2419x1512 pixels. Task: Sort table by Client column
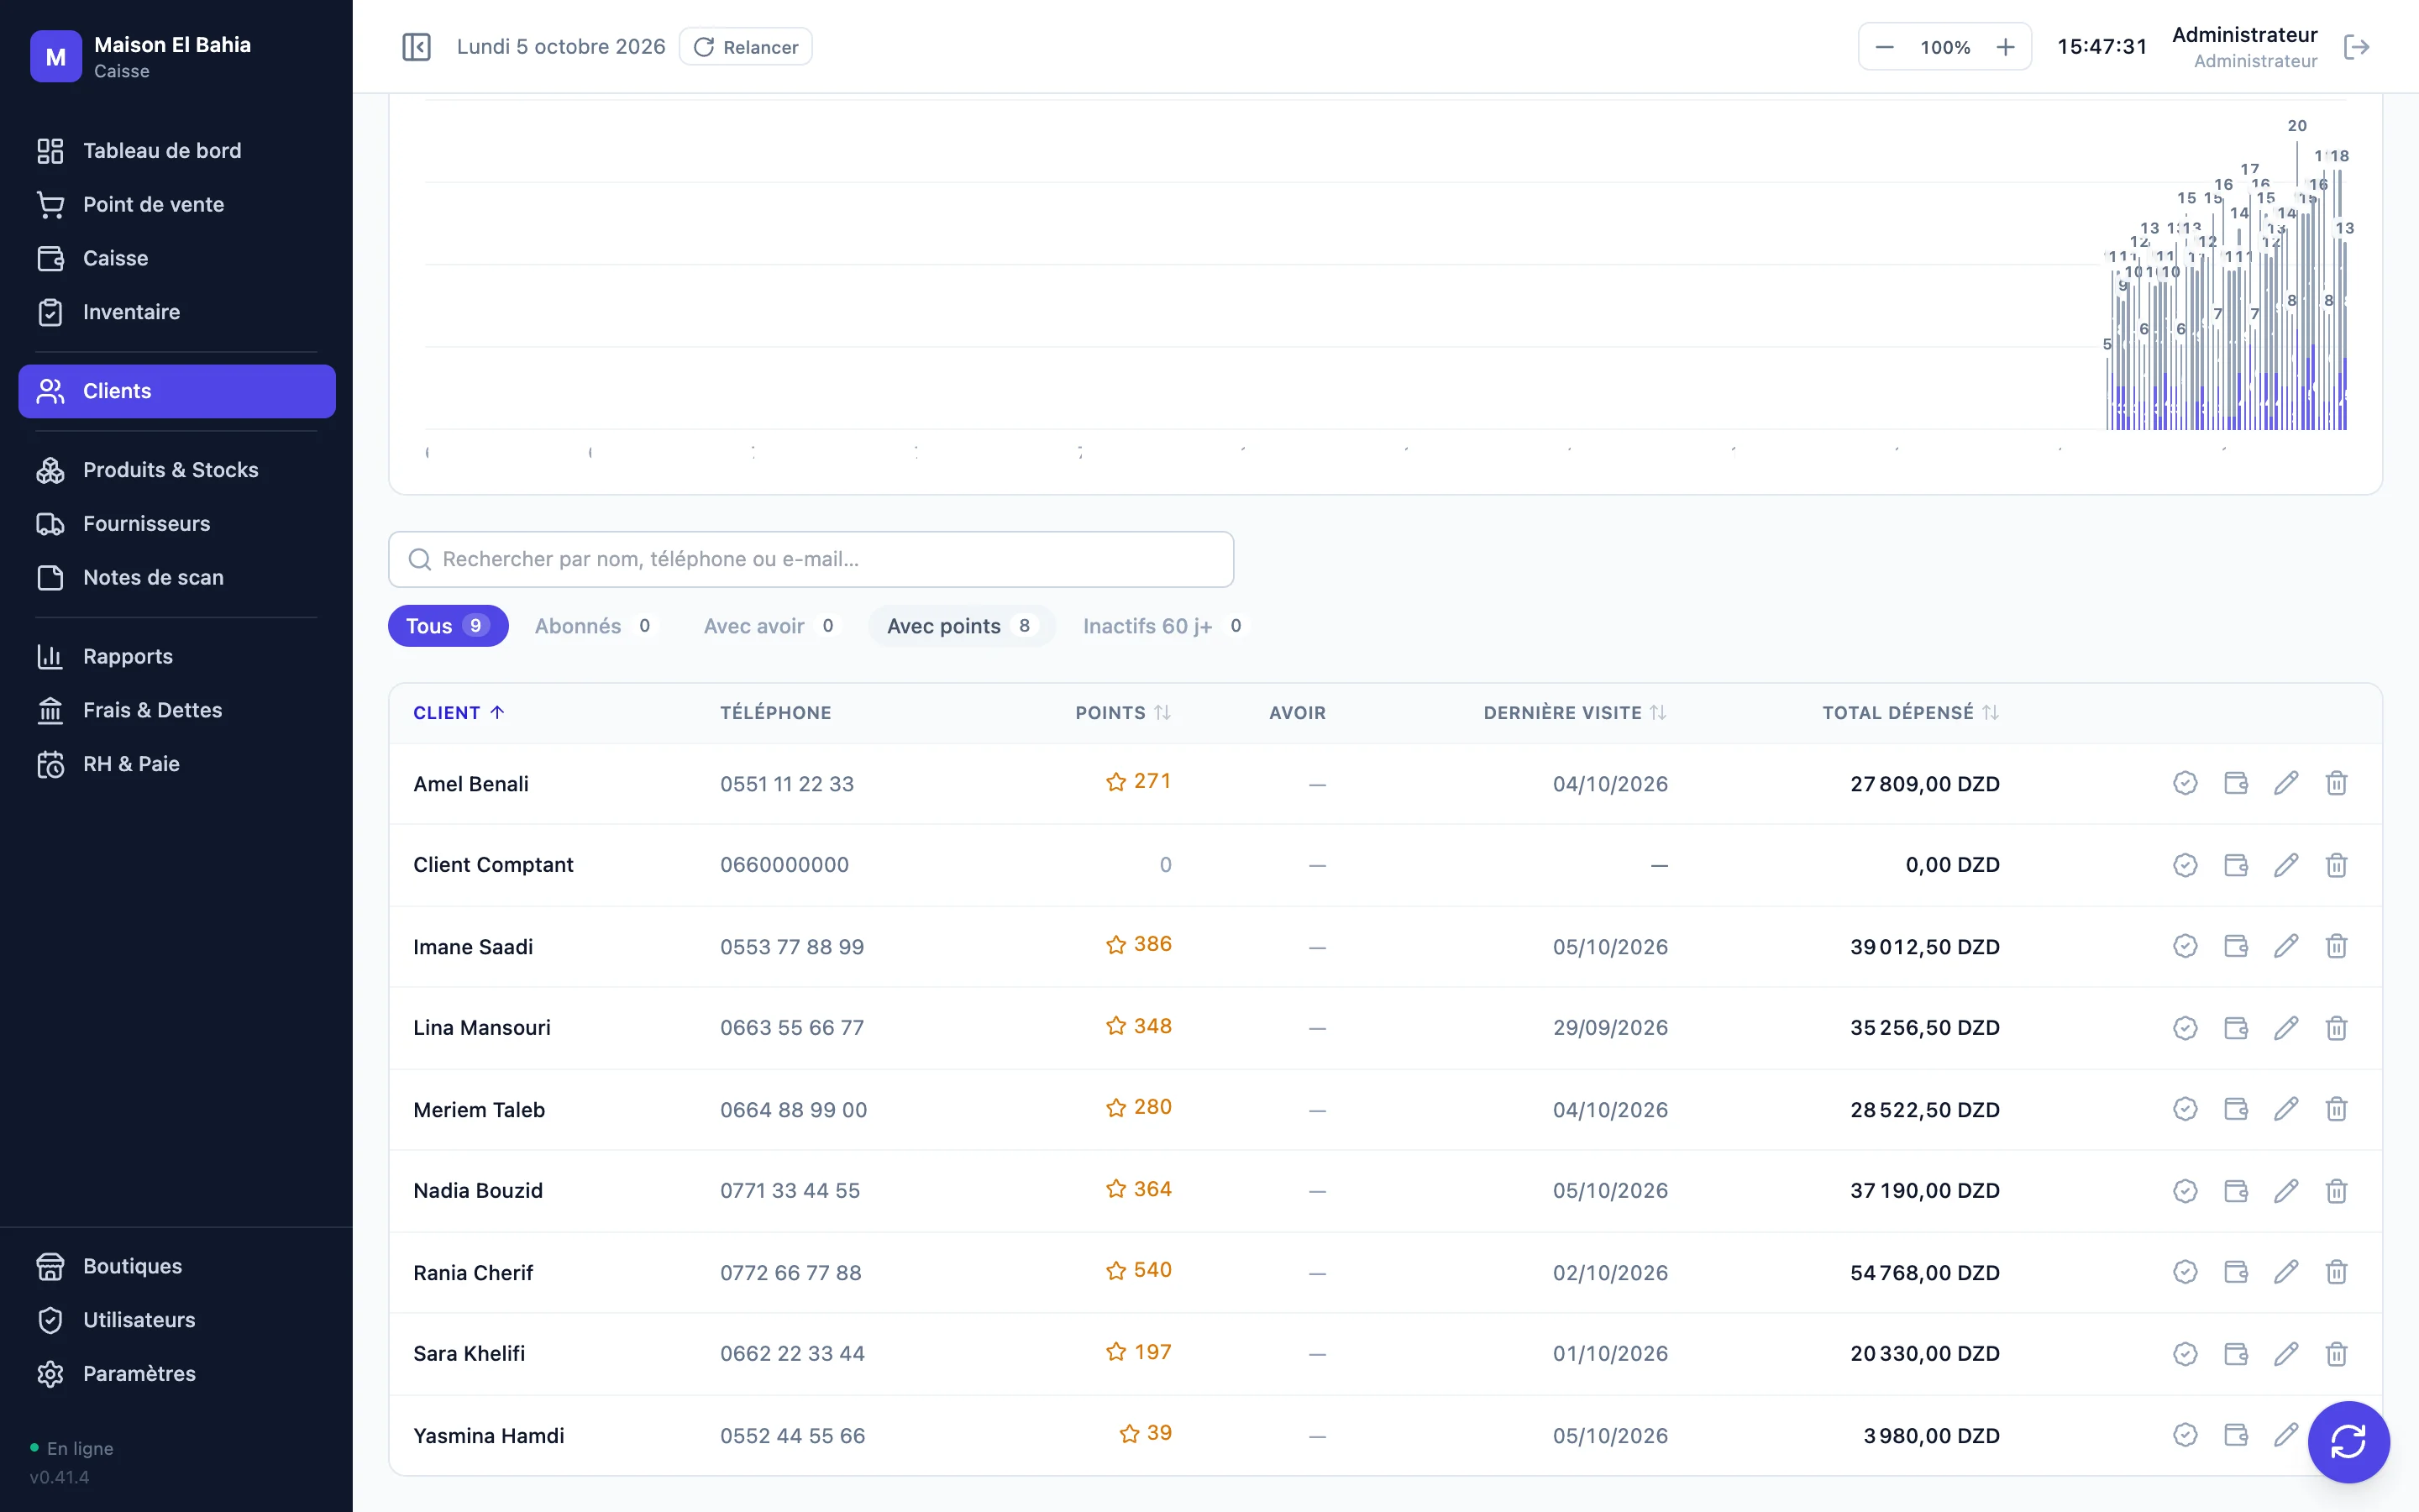tap(459, 713)
